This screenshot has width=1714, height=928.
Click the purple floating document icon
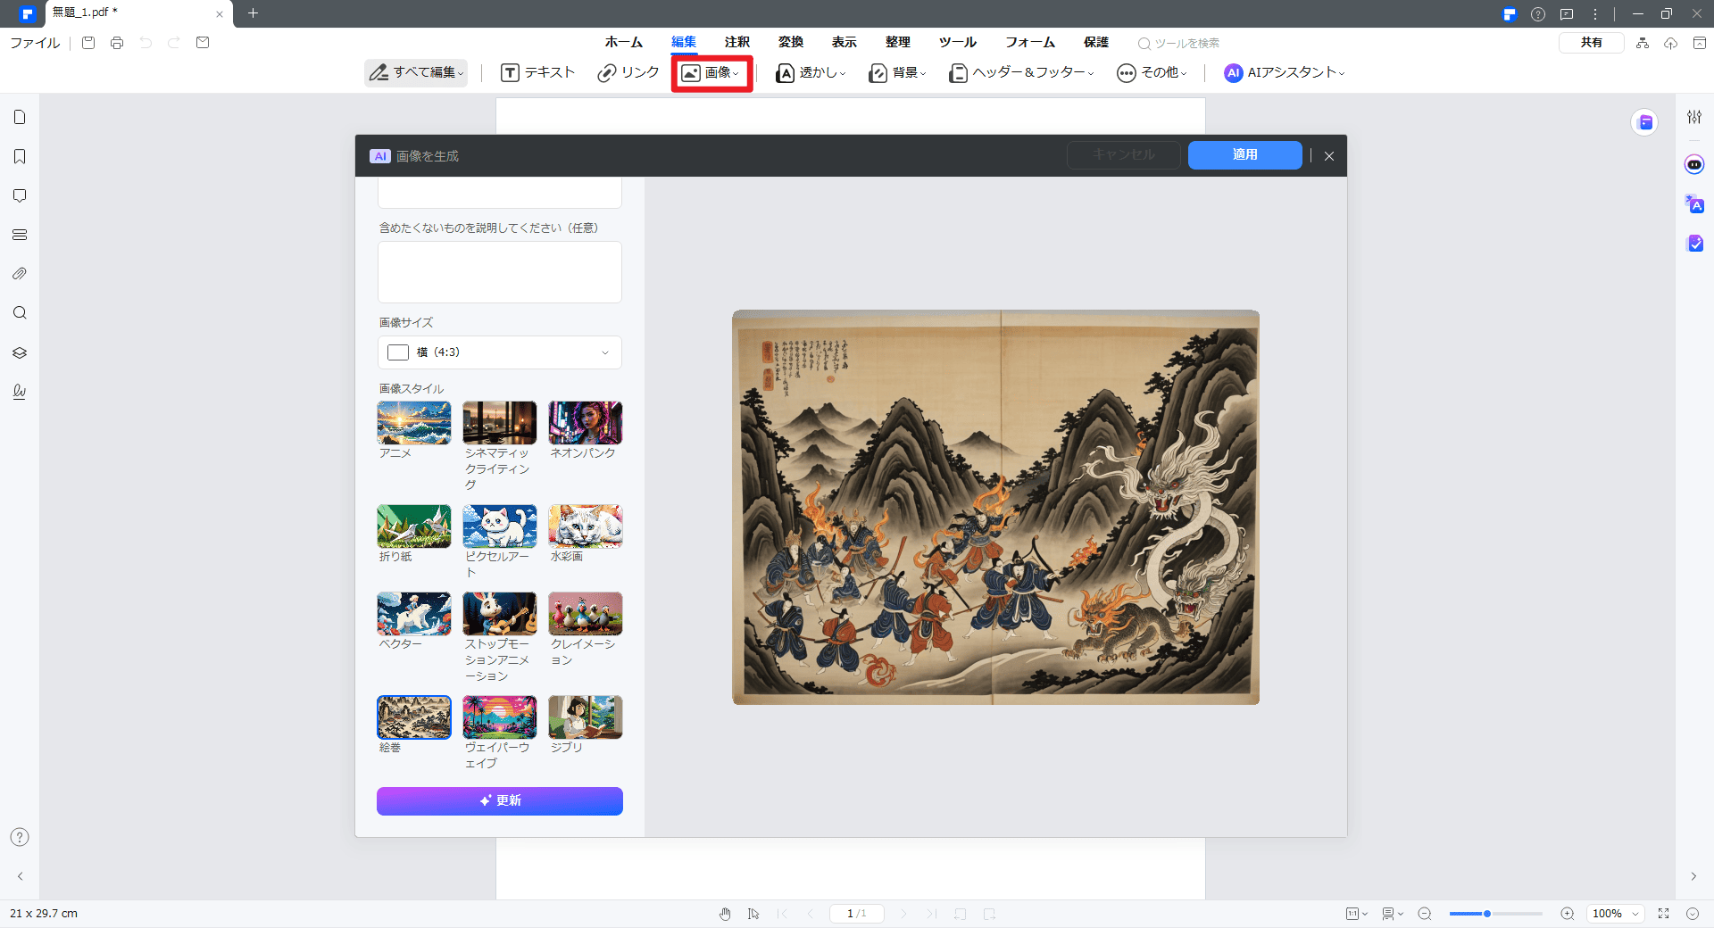click(x=1644, y=122)
